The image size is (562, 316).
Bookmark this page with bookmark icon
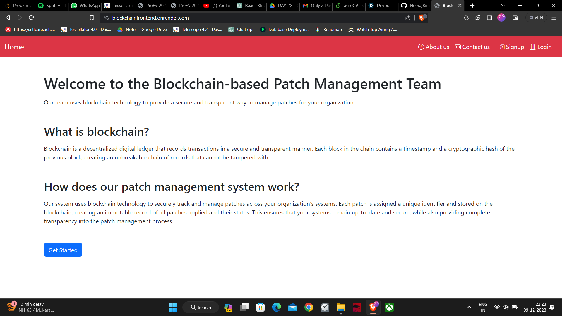[x=92, y=18]
